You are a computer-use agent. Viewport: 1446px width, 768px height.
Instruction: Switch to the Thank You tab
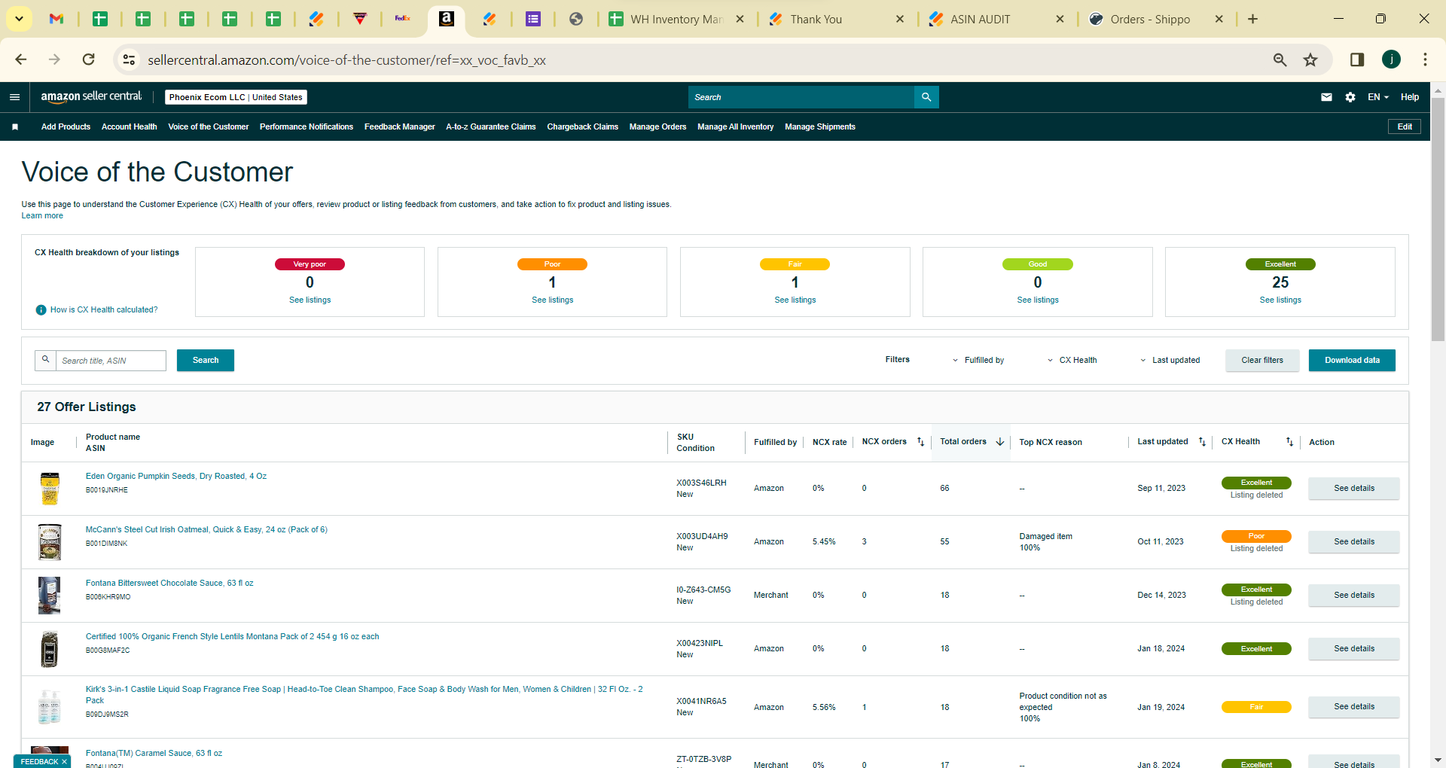(837, 20)
